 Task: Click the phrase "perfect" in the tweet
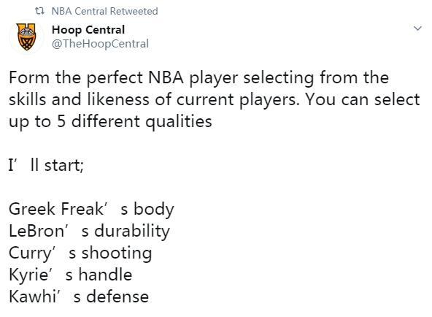click(115, 78)
